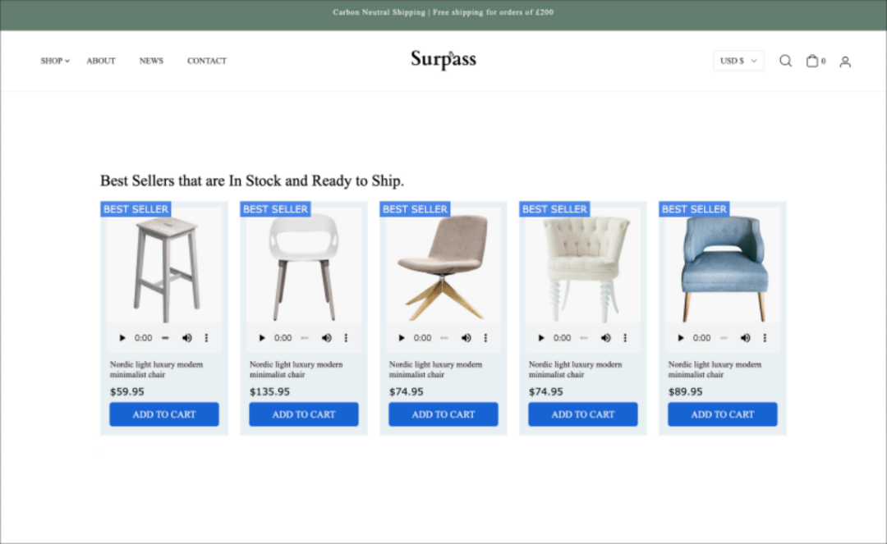Mute audio on the swivel chair player
The image size is (887, 544).
tap(466, 338)
